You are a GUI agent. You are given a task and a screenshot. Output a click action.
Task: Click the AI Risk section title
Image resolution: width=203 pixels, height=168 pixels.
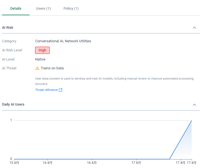point(8,28)
